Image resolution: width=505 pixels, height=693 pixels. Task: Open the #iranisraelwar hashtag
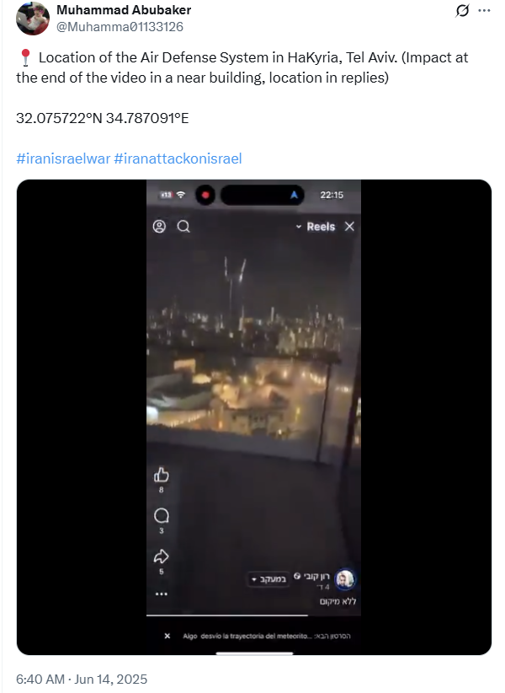[x=63, y=158]
